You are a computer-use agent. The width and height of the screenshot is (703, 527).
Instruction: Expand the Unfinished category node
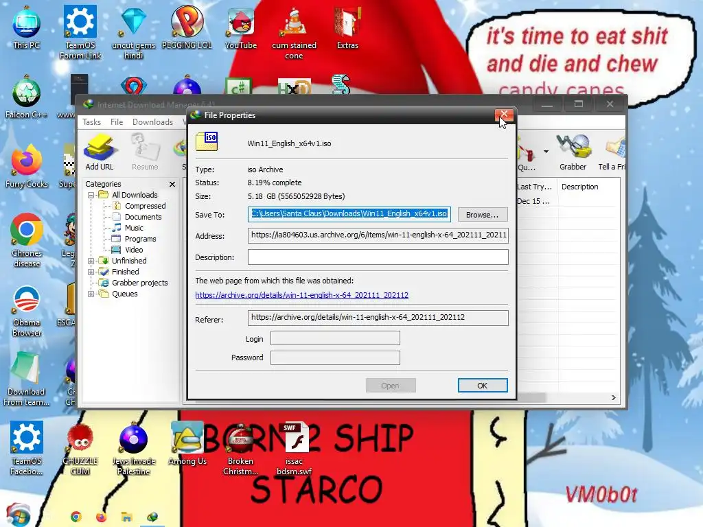[91, 261]
